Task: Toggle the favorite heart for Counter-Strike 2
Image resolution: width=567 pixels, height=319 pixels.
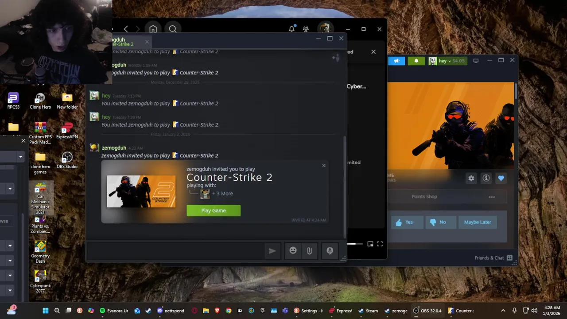Action: point(501,178)
